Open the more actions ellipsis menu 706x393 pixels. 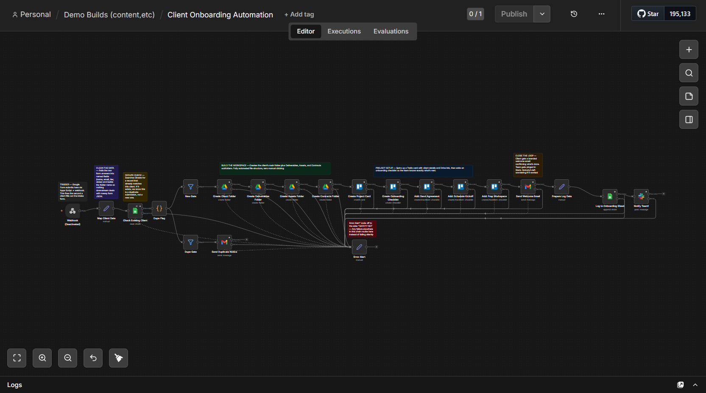coord(601,14)
